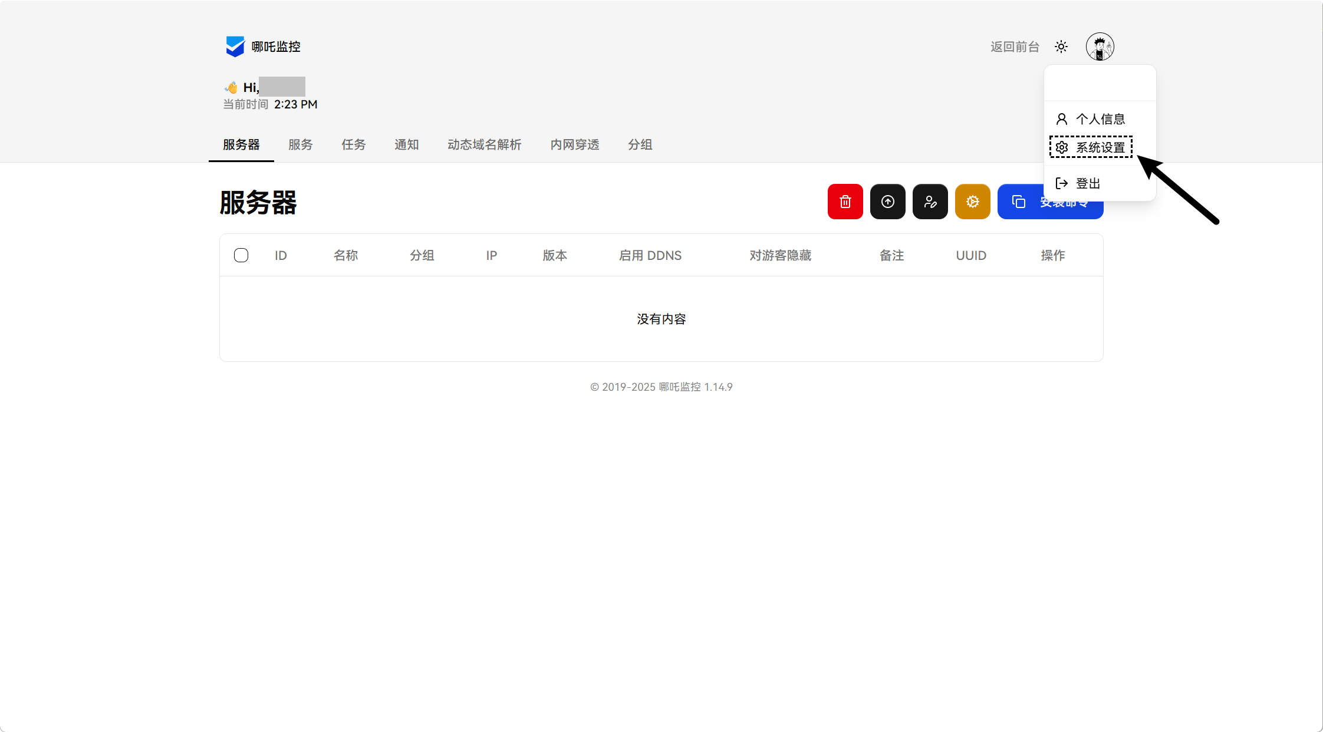Open the 分组 navigation tab
This screenshot has width=1323, height=732.
(x=640, y=144)
